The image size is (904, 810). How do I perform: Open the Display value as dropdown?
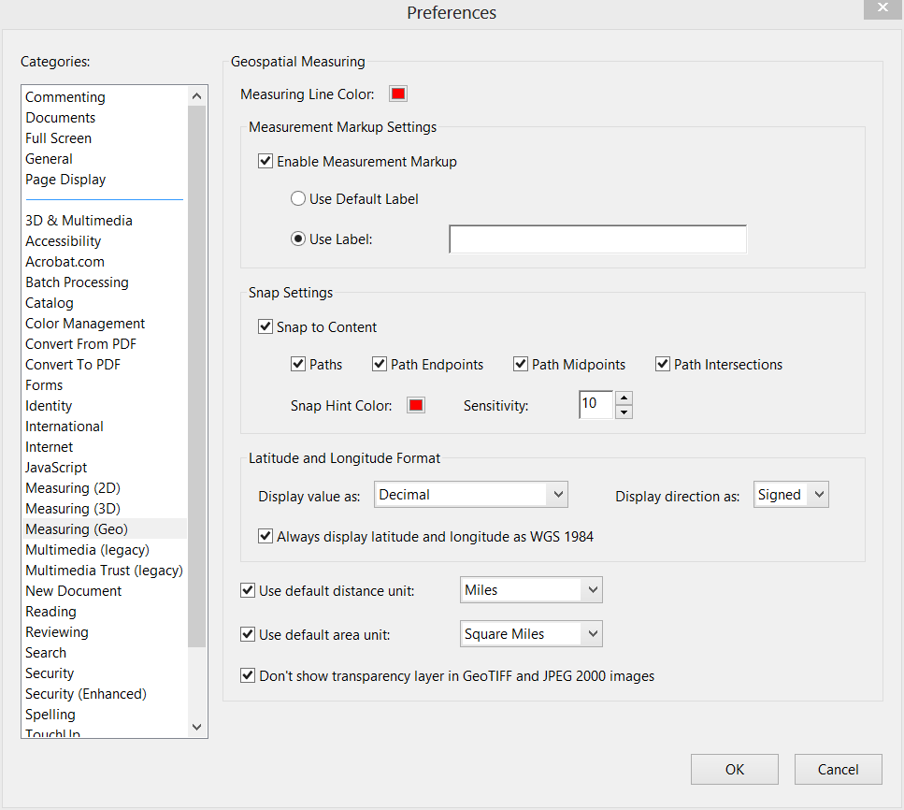(x=471, y=495)
